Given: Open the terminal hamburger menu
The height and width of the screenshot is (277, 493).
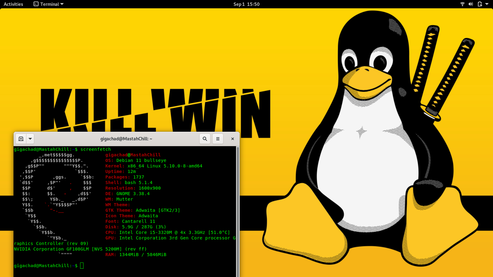Looking at the screenshot, I should (218, 139).
